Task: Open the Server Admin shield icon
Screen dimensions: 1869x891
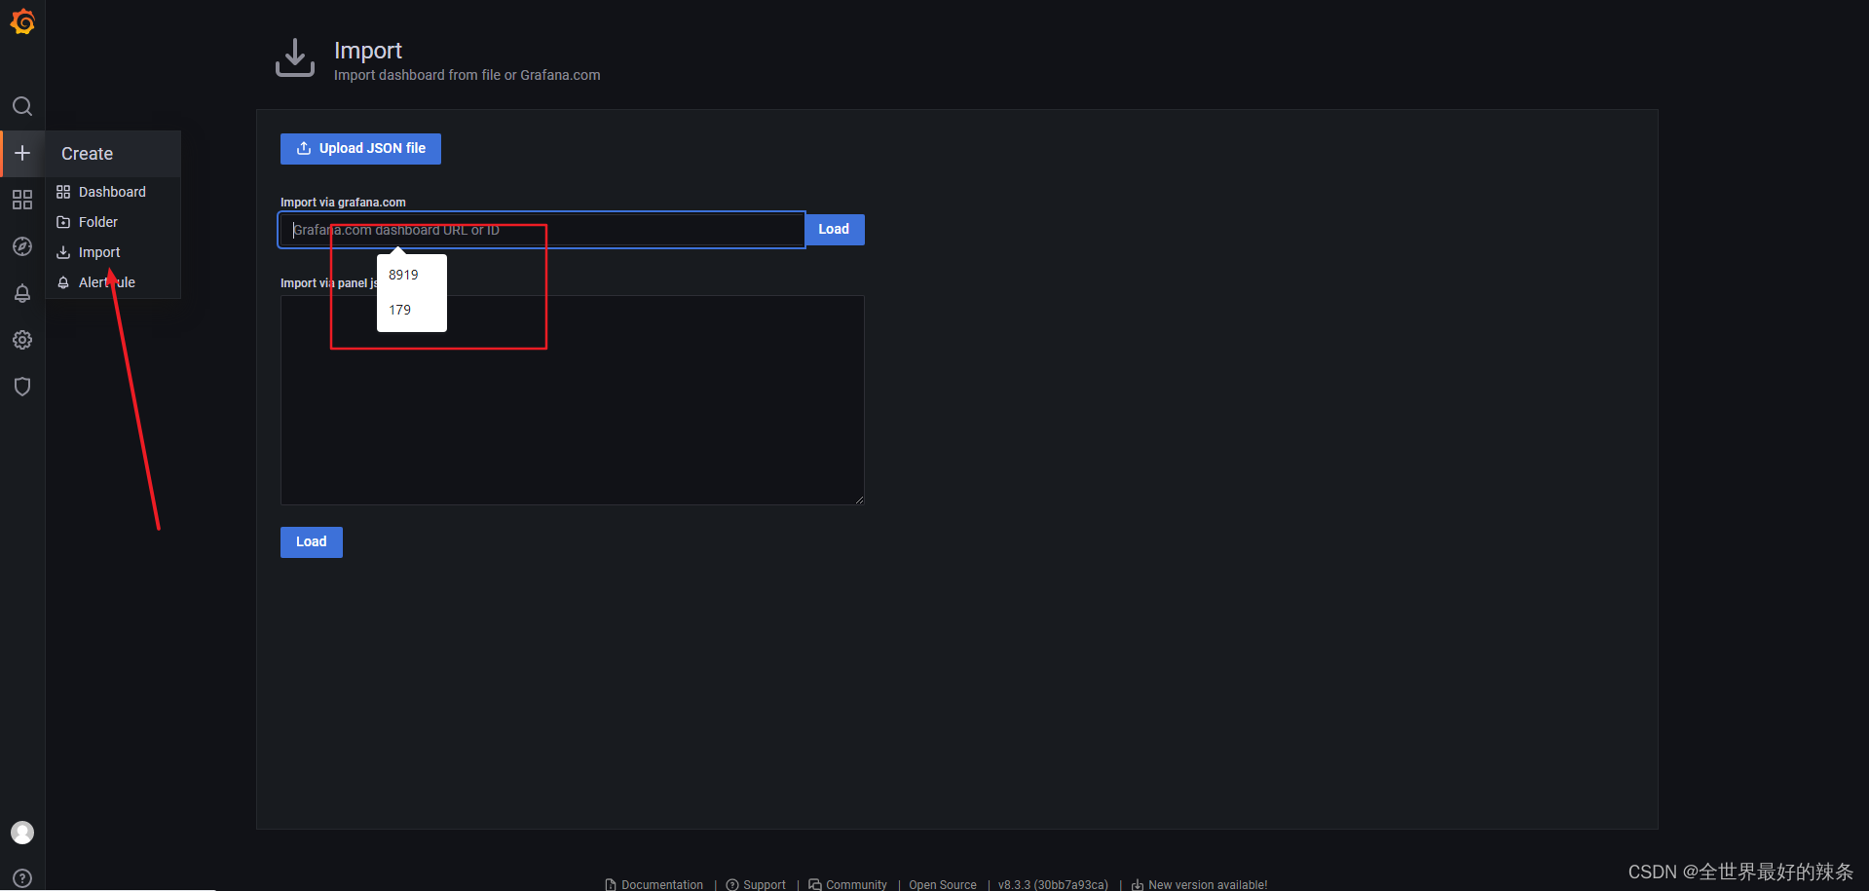Action: 22,387
